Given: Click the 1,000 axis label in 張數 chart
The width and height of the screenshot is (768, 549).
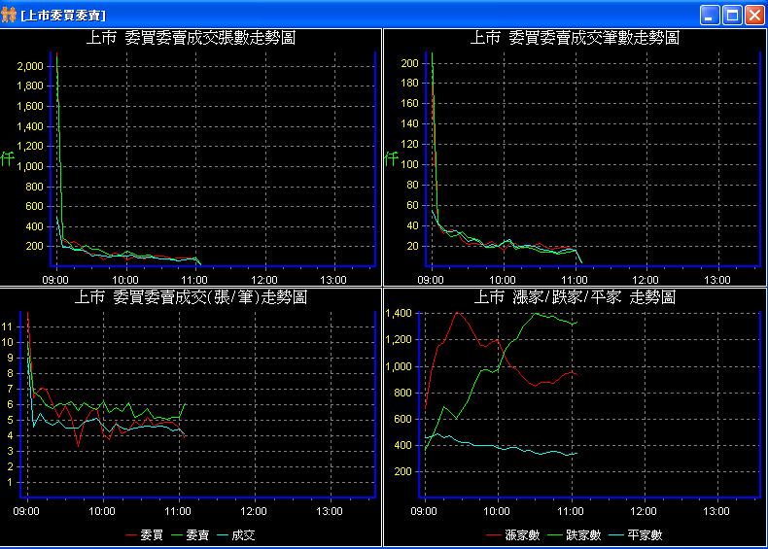Looking at the screenshot, I should pos(30,166).
